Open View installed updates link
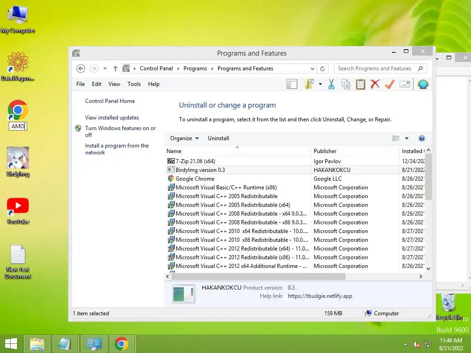 112,118
